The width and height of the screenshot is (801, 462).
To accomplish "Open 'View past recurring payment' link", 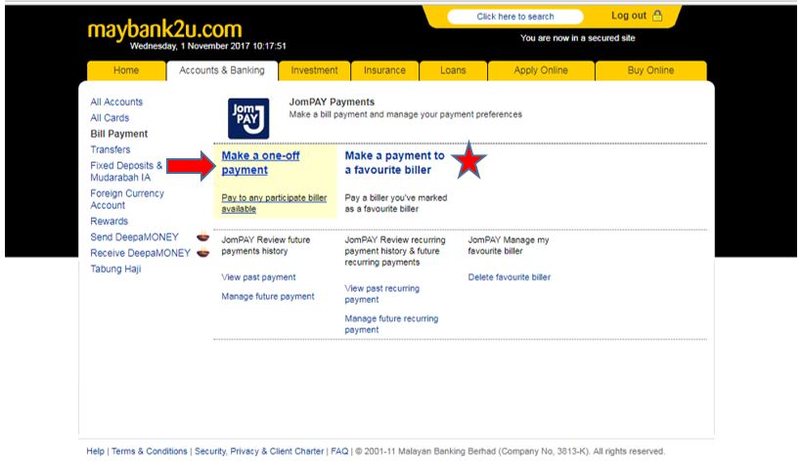I will pyautogui.click(x=382, y=294).
